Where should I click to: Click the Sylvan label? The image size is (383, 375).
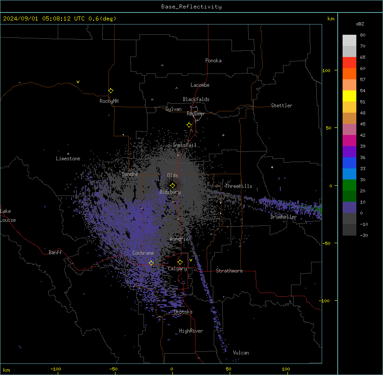(x=173, y=109)
